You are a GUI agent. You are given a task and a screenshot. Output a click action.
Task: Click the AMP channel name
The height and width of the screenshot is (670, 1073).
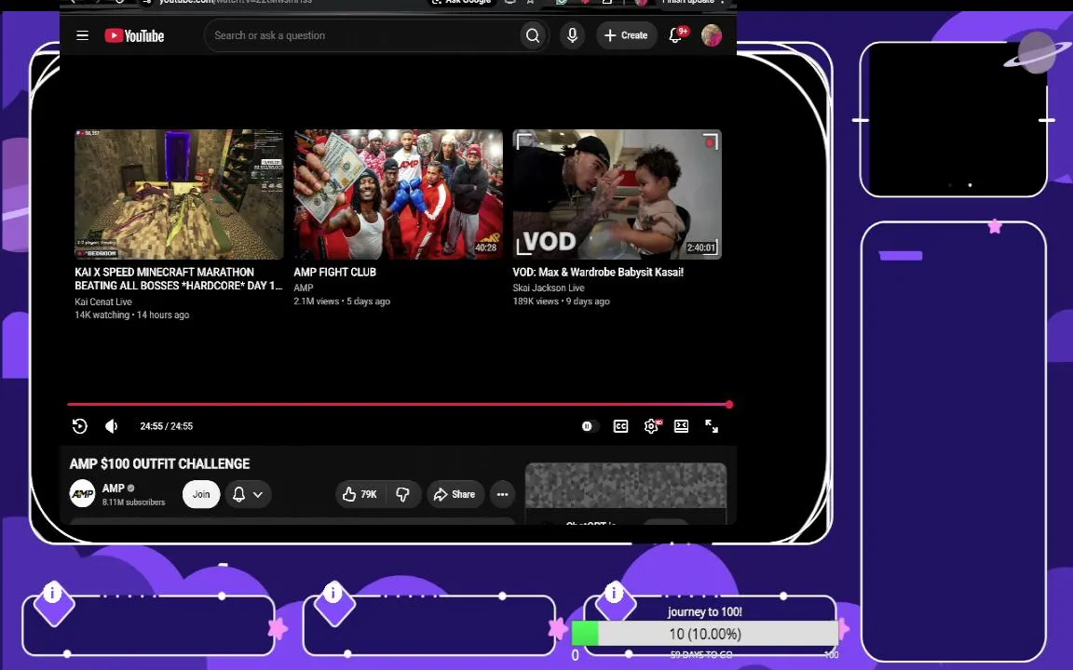(x=113, y=489)
